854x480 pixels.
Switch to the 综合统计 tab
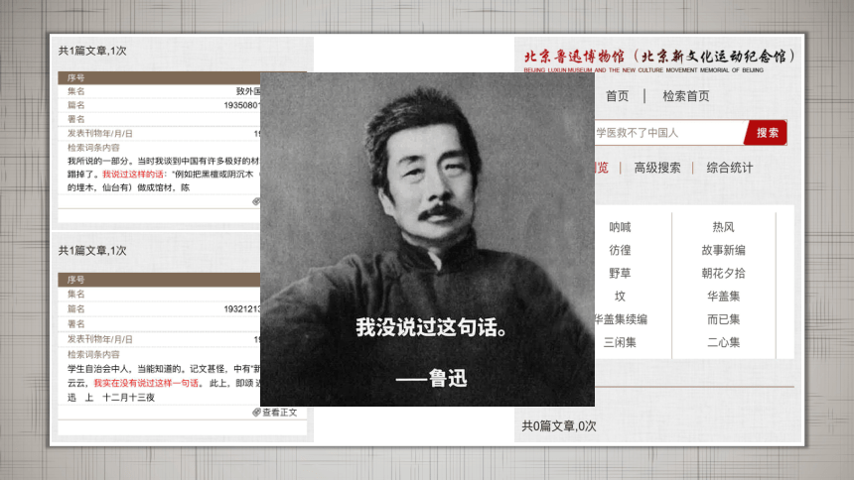(x=730, y=168)
